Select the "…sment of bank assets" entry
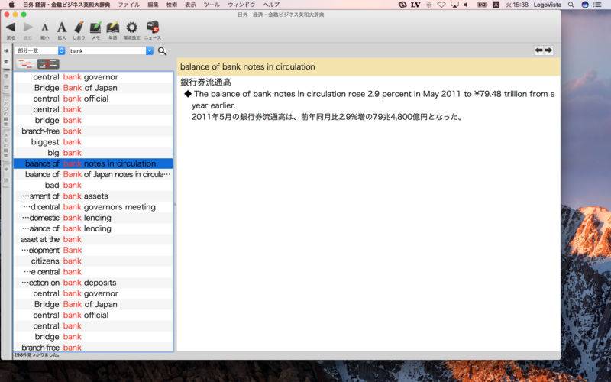This screenshot has width=611, height=382. point(93,196)
